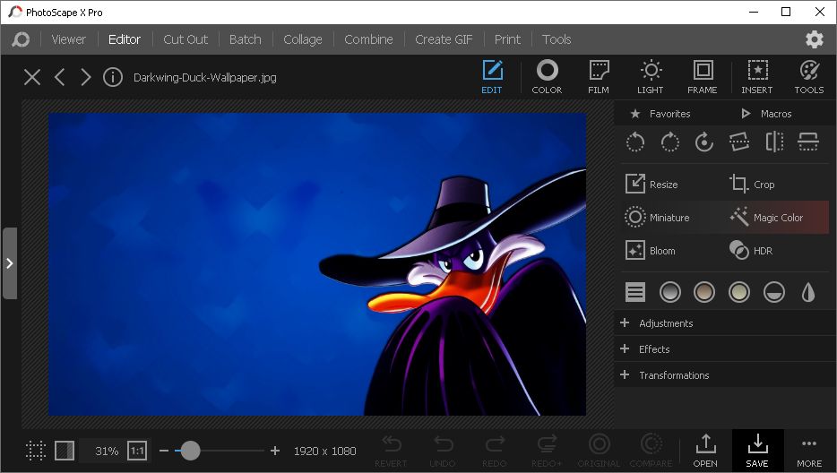Expand the left side panel arrow

(x=10, y=263)
